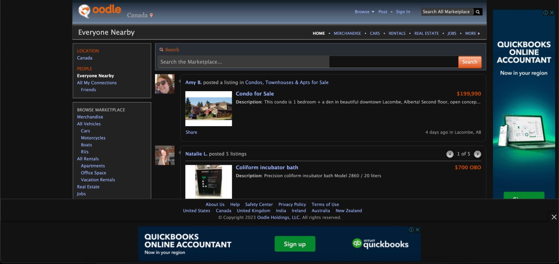Screen dimensions: 559x264
Task: Select the HOME nav tab
Action: (319, 33)
